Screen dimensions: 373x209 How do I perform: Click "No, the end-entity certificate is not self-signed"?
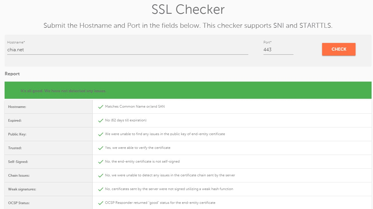142,161
